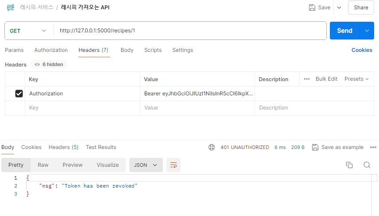The height and width of the screenshot is (216, 379).
Task: Open the Scripts tab
Action: (x=153, y=50)
